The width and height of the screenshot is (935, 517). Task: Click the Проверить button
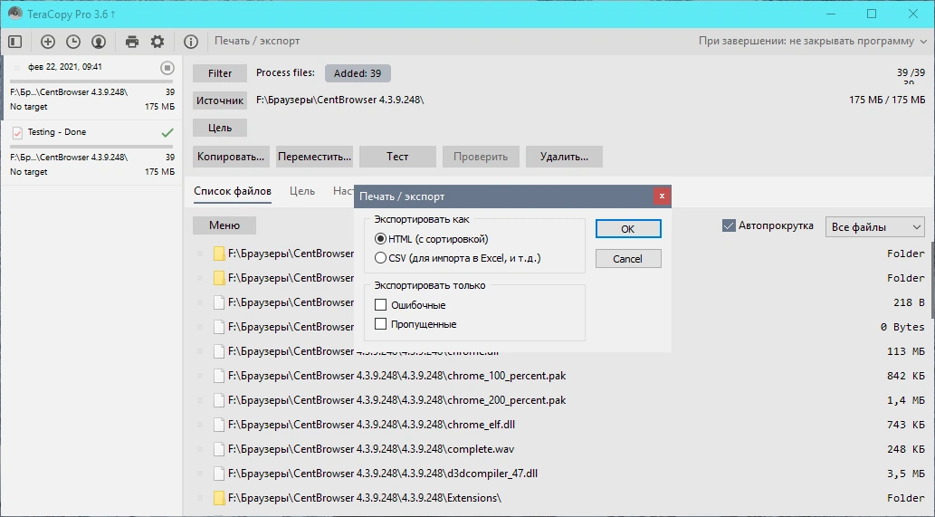click(x=481, y=157)
